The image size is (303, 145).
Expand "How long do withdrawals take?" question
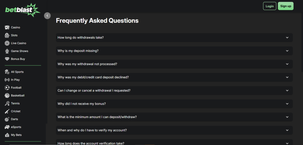[x=174, y=38]
